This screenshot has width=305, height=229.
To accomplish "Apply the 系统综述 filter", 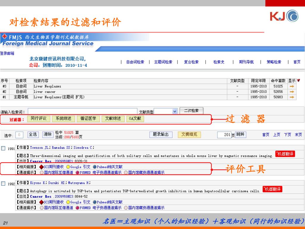I will (64, 119).
